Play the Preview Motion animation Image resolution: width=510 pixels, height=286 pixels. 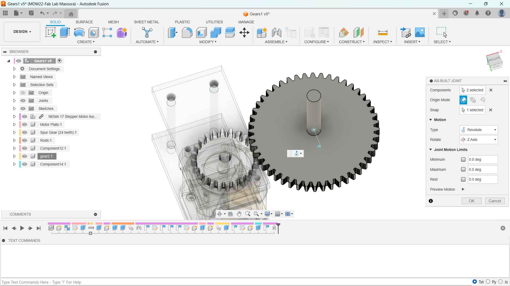[463, 189]
